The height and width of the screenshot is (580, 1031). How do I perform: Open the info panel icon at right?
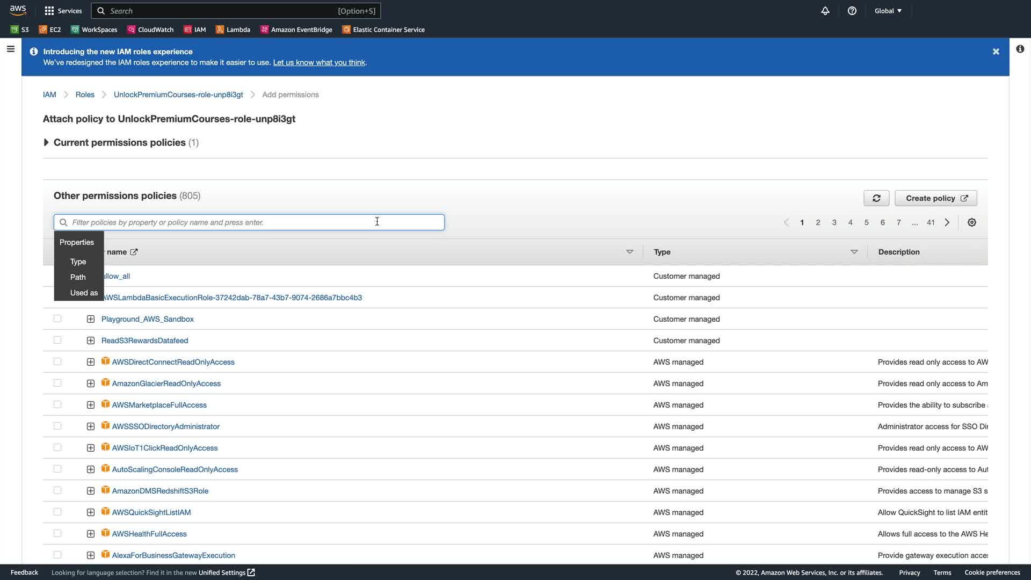coord(1020,49)
